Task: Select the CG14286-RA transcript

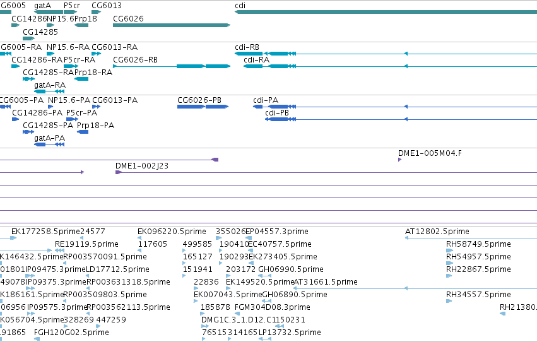Action: (x=15, y=66)
